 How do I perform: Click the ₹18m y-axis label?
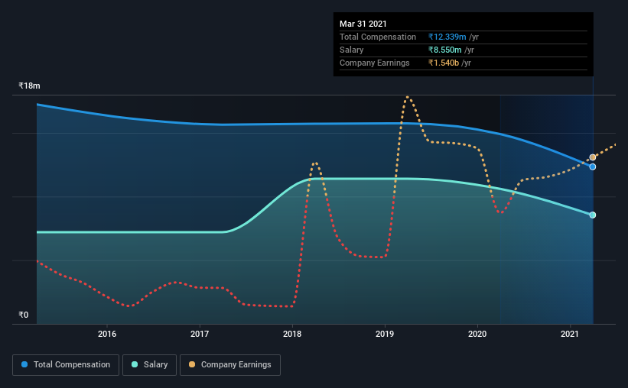(x=29, y=86)
